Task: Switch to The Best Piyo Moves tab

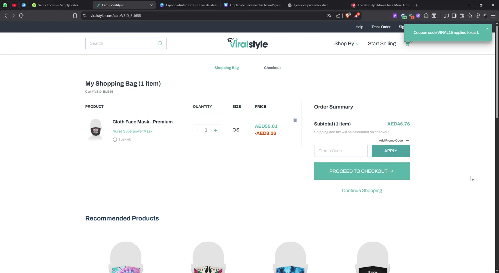Action: point(380,5)
